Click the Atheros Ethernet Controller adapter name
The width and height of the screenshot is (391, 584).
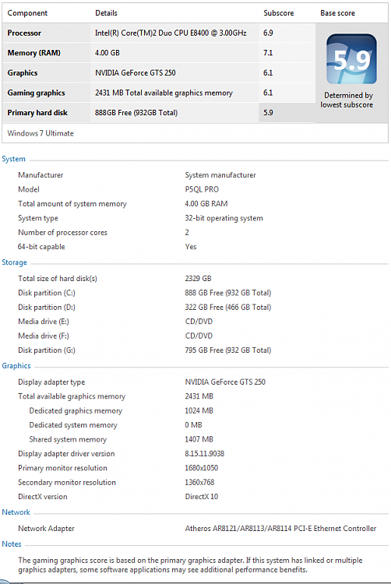[x=280, y=529]
